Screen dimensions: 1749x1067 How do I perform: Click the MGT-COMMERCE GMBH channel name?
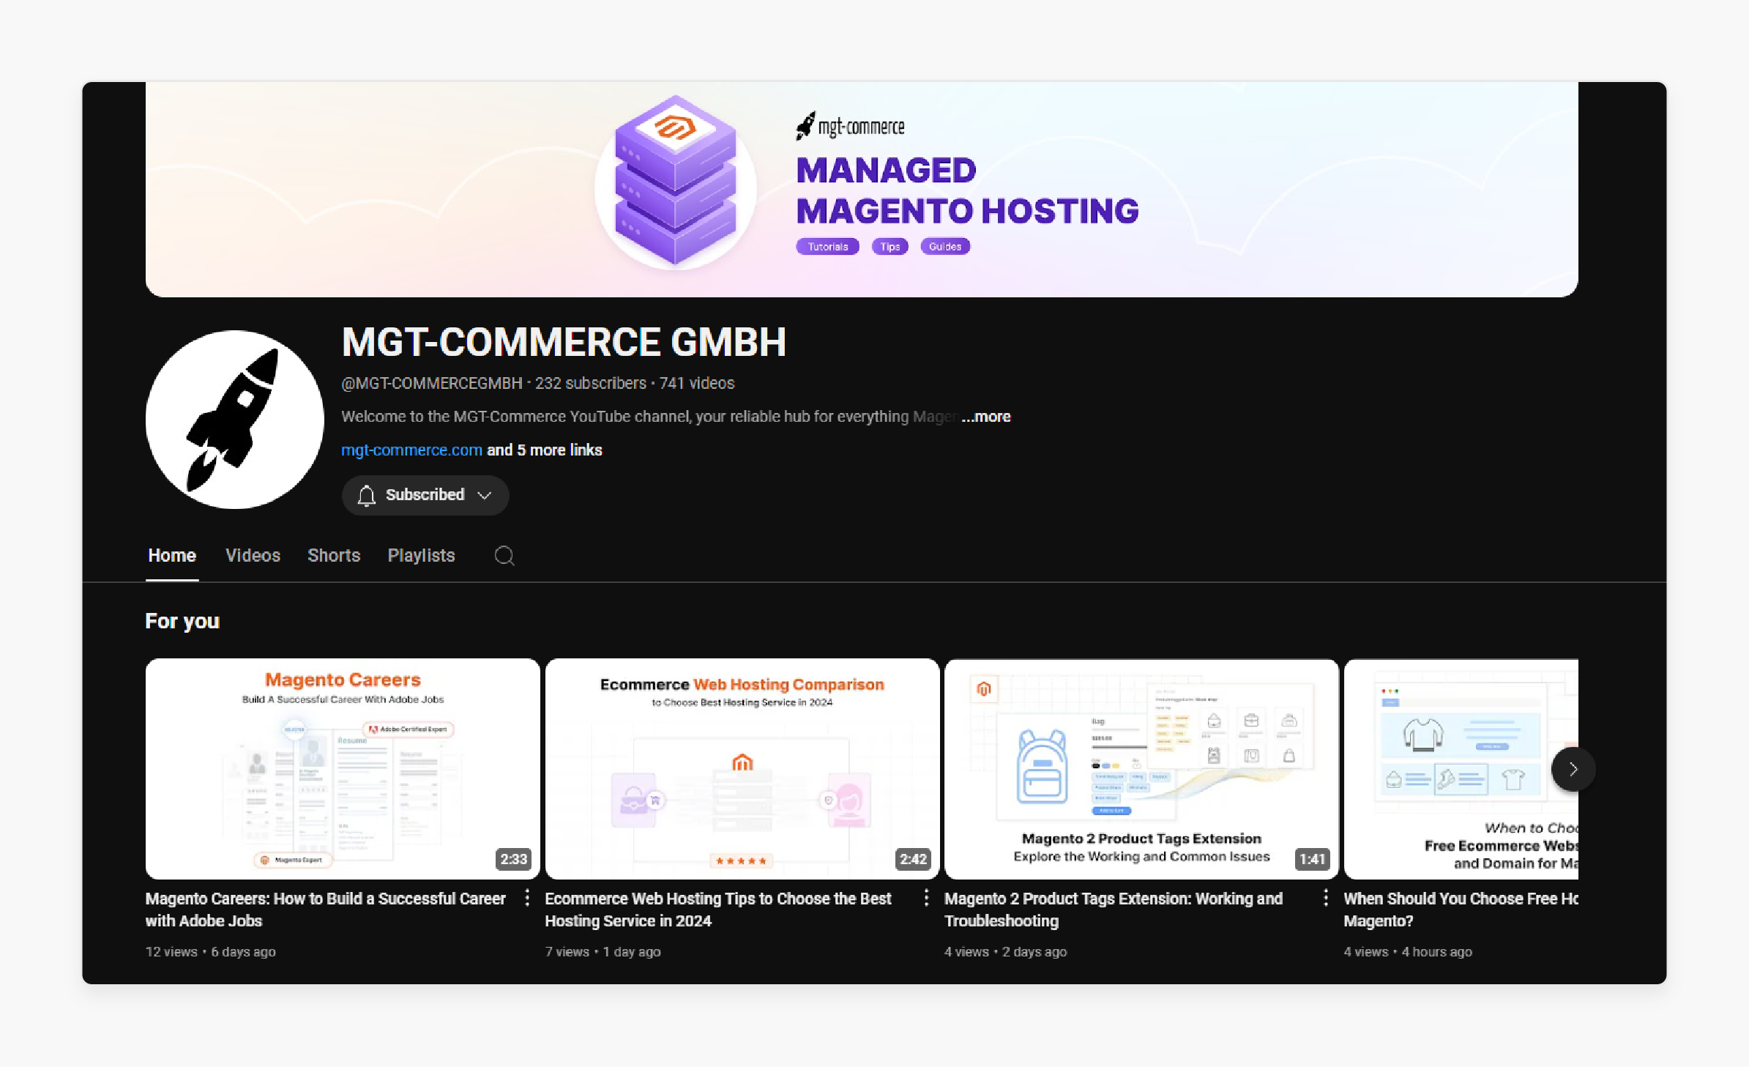pyautogui.click(x=564, y=342)
